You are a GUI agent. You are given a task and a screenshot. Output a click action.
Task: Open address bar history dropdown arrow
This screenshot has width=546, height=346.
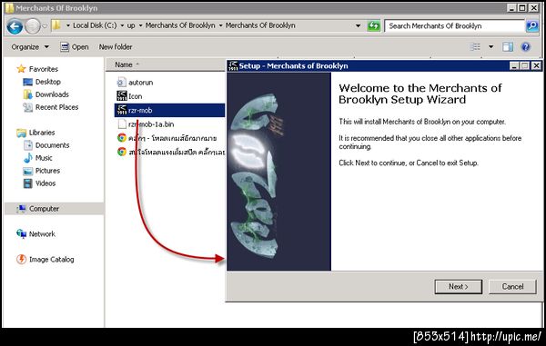pos(358,26)
